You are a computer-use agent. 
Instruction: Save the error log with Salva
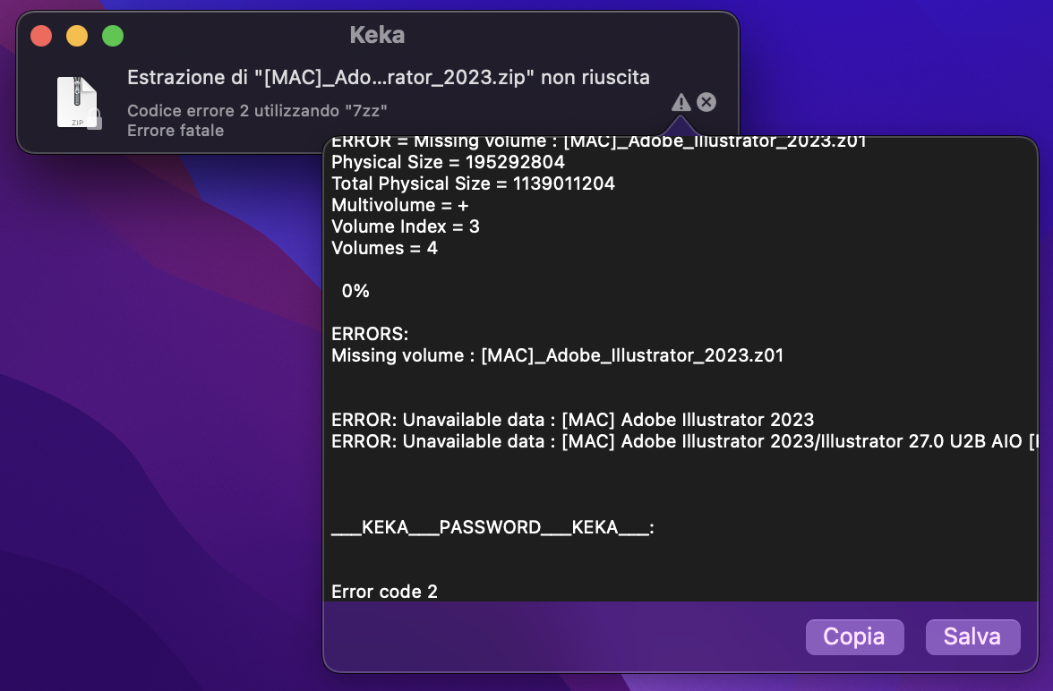pyautogui.click(x=972, y=636)
